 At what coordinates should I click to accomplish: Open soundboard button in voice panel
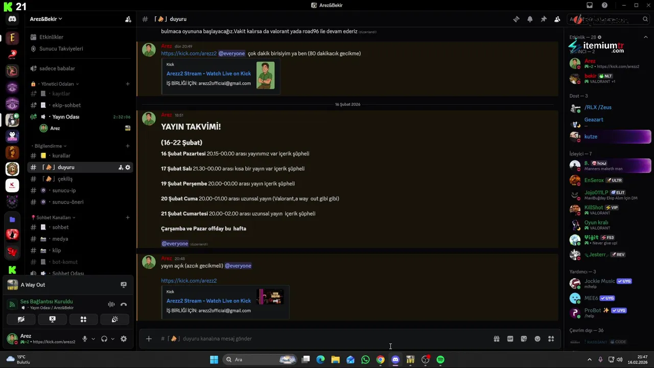click(x=115, y=319)
